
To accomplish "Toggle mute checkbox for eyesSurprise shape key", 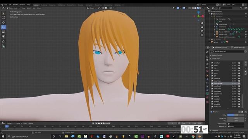I will (x=239, y=94).
